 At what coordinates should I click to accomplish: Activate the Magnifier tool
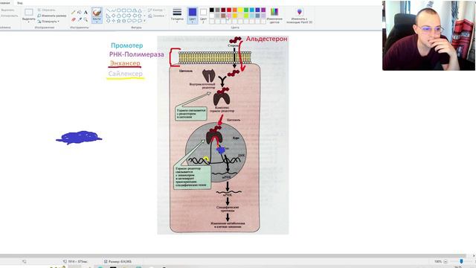tap(86, 19)
